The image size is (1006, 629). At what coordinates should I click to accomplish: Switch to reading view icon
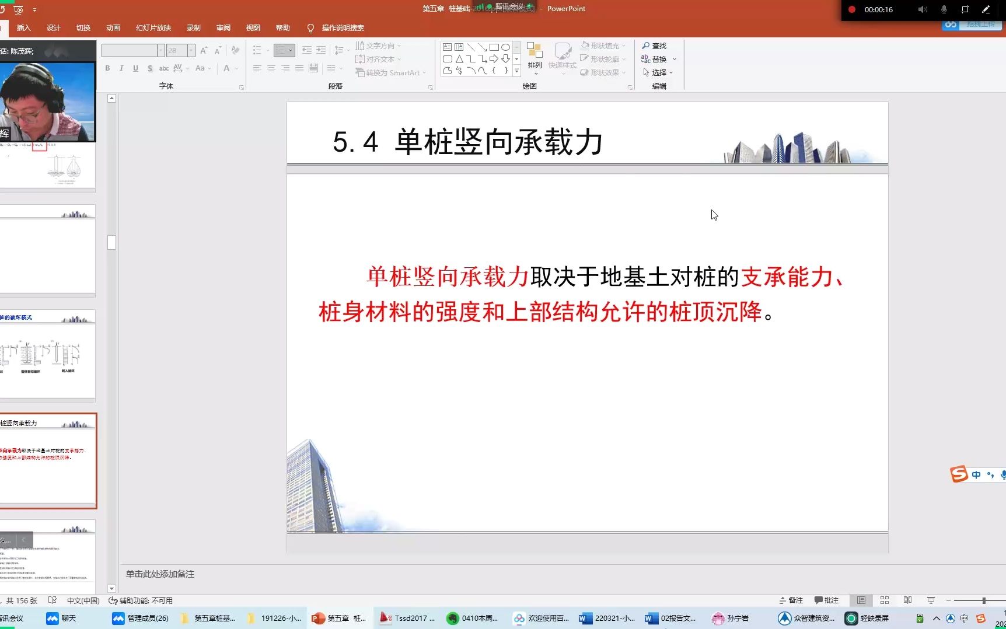click(907, 600)
